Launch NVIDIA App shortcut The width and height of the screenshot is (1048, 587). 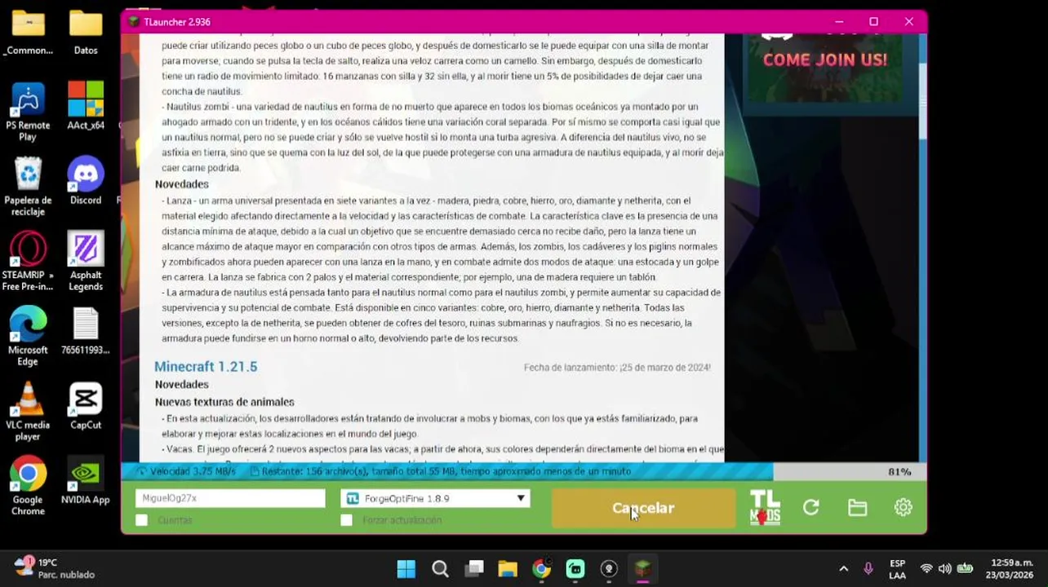click(86, 481)
